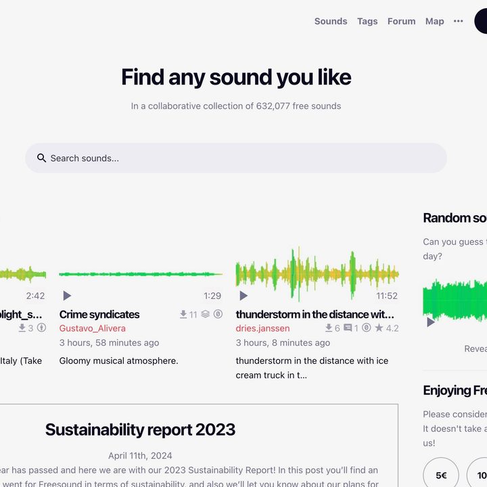Open thunderstorm in the distance title link
Image resolution: width=487 pixels, height=487 pixels.
point(315,315)
